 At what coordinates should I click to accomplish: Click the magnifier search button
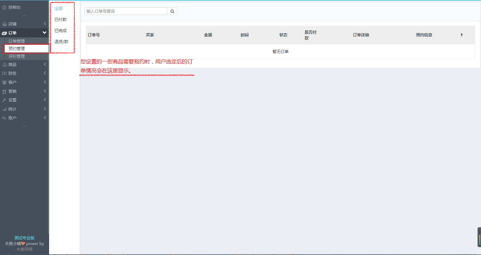point(172,11)
